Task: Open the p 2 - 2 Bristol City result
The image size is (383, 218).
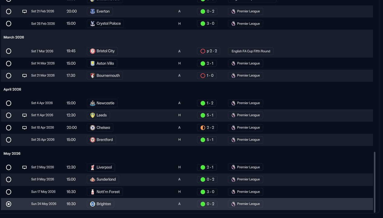Action: click(x=209, y=51)
